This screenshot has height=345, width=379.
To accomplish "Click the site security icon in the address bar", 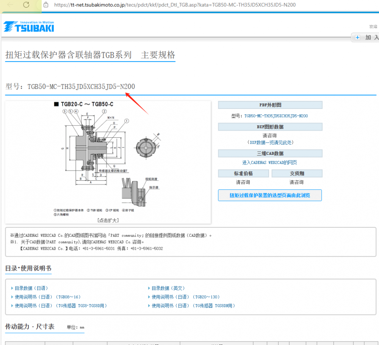I will pyautogui.click(x=45, y=5).
